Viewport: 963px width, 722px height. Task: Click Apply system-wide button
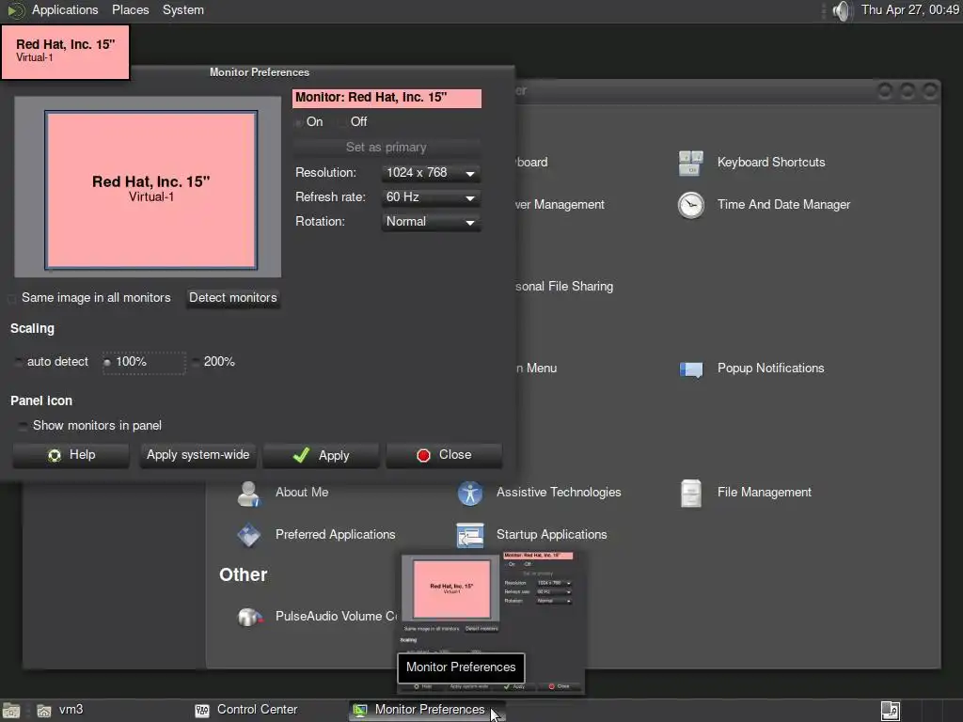tap(197, 455)
